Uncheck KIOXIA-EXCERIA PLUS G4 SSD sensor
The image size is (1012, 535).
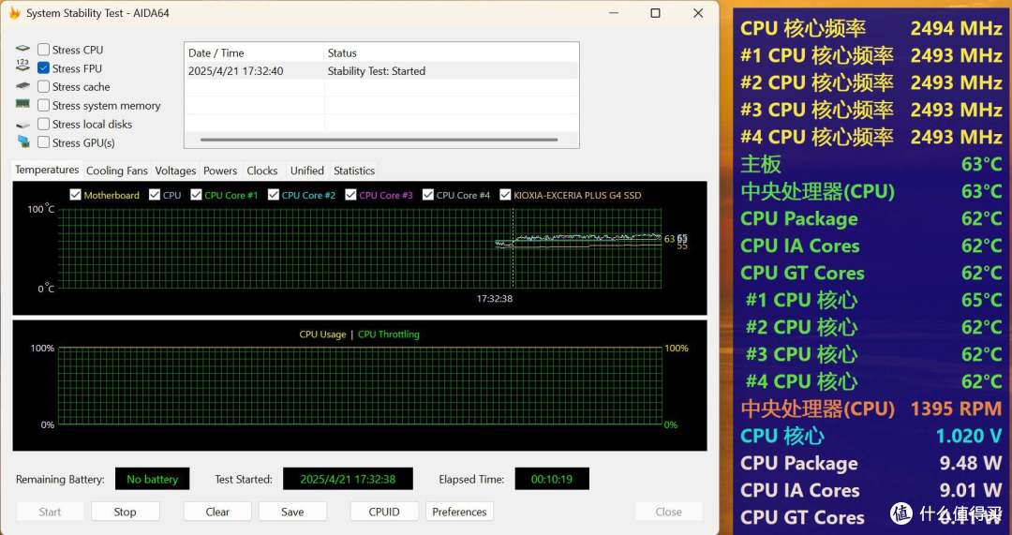coord(505,195)
